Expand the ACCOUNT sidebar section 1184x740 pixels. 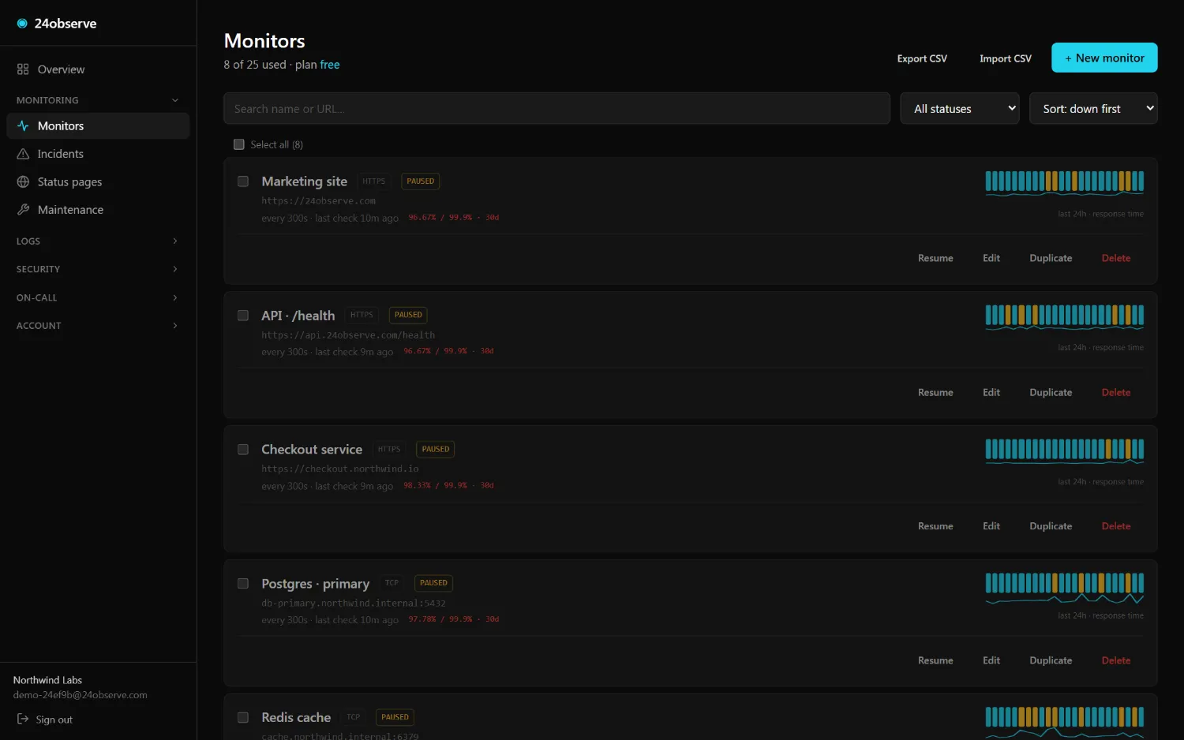[98, 326]
